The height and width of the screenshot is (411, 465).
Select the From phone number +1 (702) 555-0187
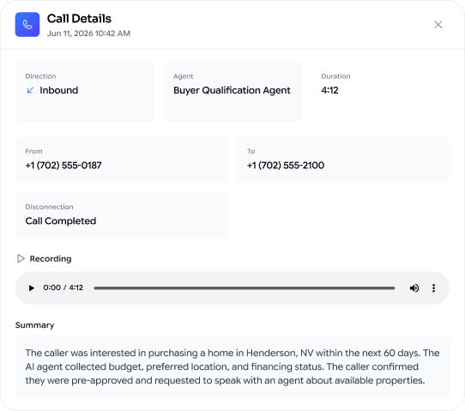click(x=63, y=165)
